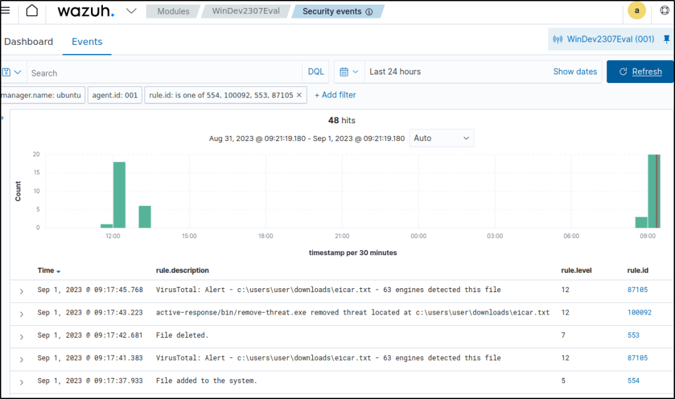Remove the rule.id filter with X
The height and width of the screenshot is (399, 675).
[x=299, y=95]
